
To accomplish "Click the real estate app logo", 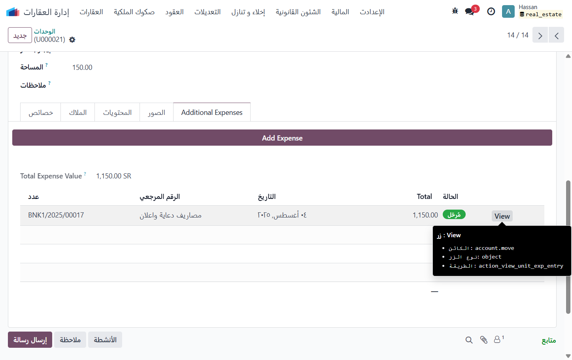I will [x=13, y=12].
